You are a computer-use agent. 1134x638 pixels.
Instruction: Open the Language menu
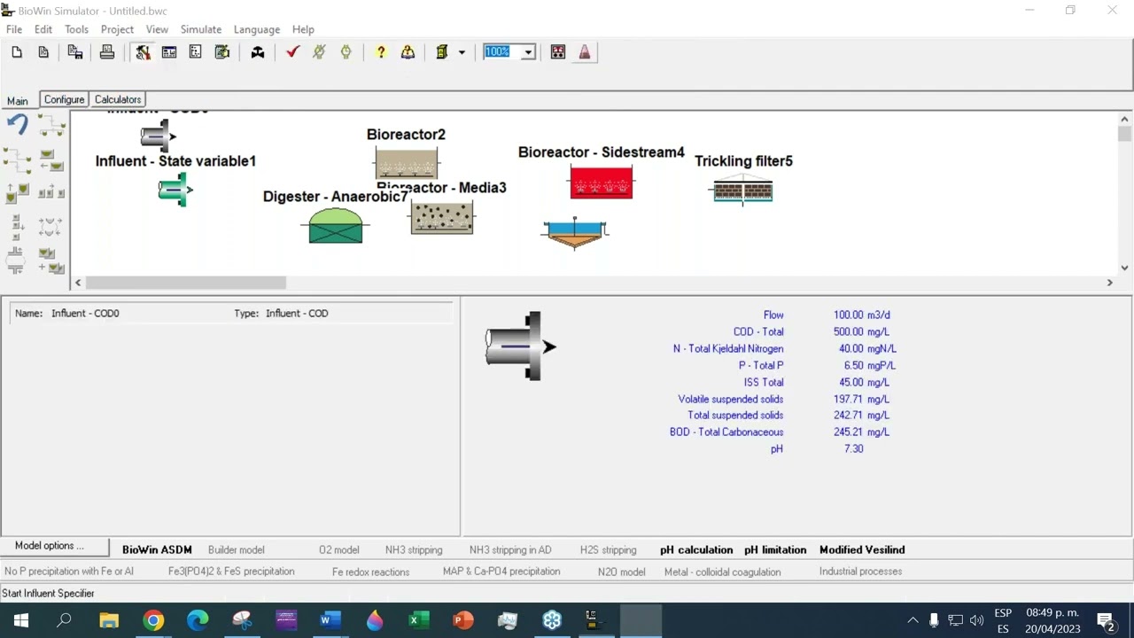tap(257, 29)
